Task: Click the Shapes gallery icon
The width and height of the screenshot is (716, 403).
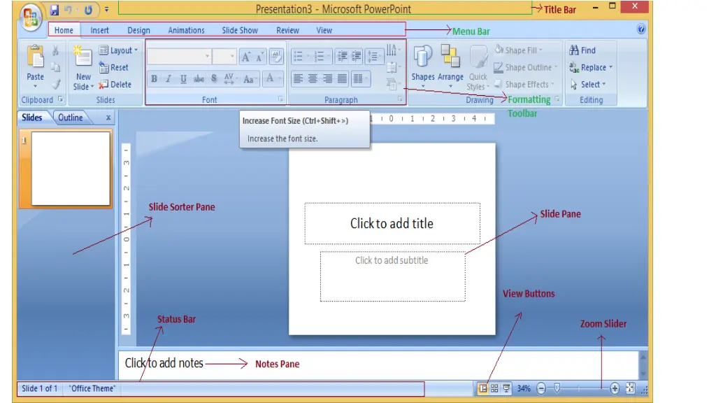Action: pyautogui.click(x=423, y=57)
